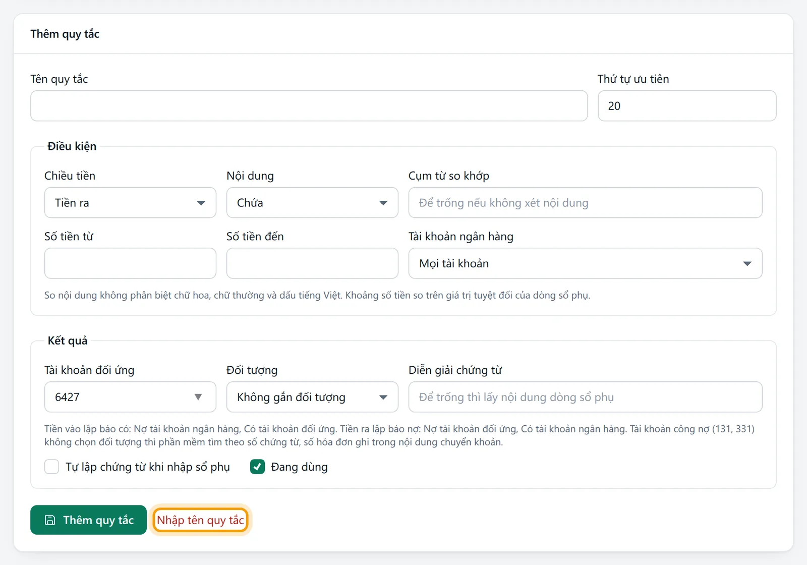This screenshot has width=807, height=565.
Task: Click the Kết quả section legend
Action: [x=68, y=341]
